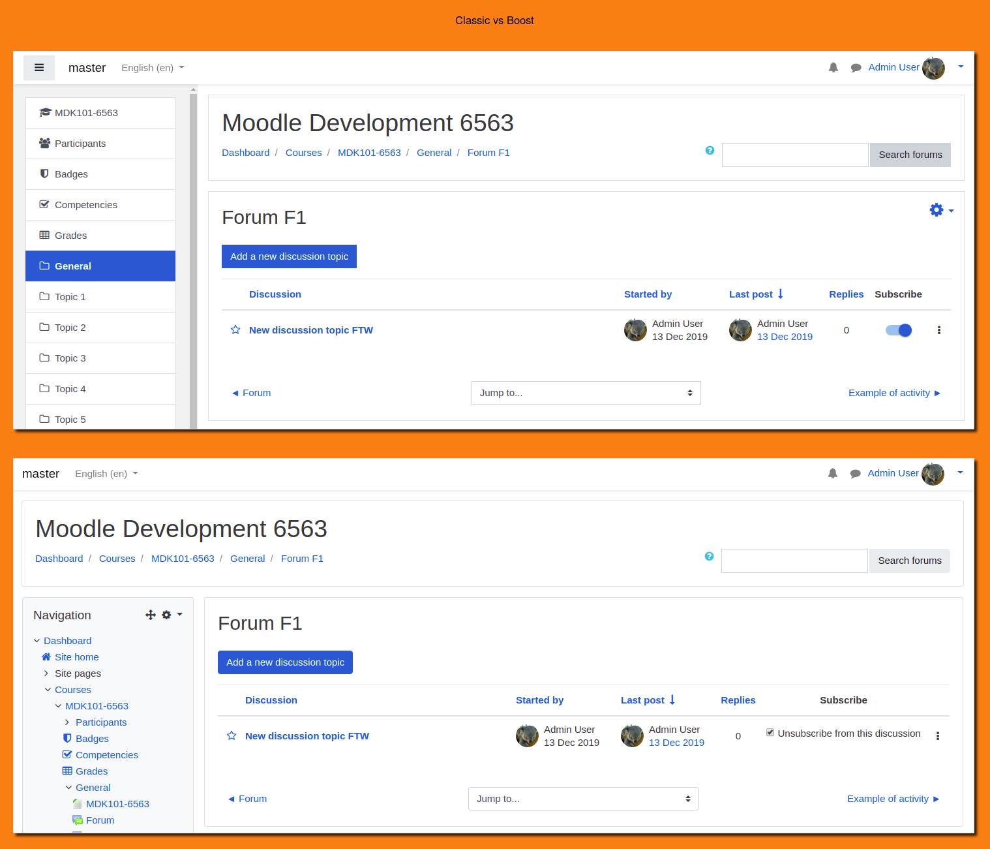Open messages icon in Classic header

pyautogui.click(x=855, y=474)
